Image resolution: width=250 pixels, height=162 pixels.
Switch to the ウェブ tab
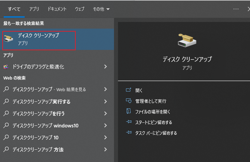(x=80, y=9)
